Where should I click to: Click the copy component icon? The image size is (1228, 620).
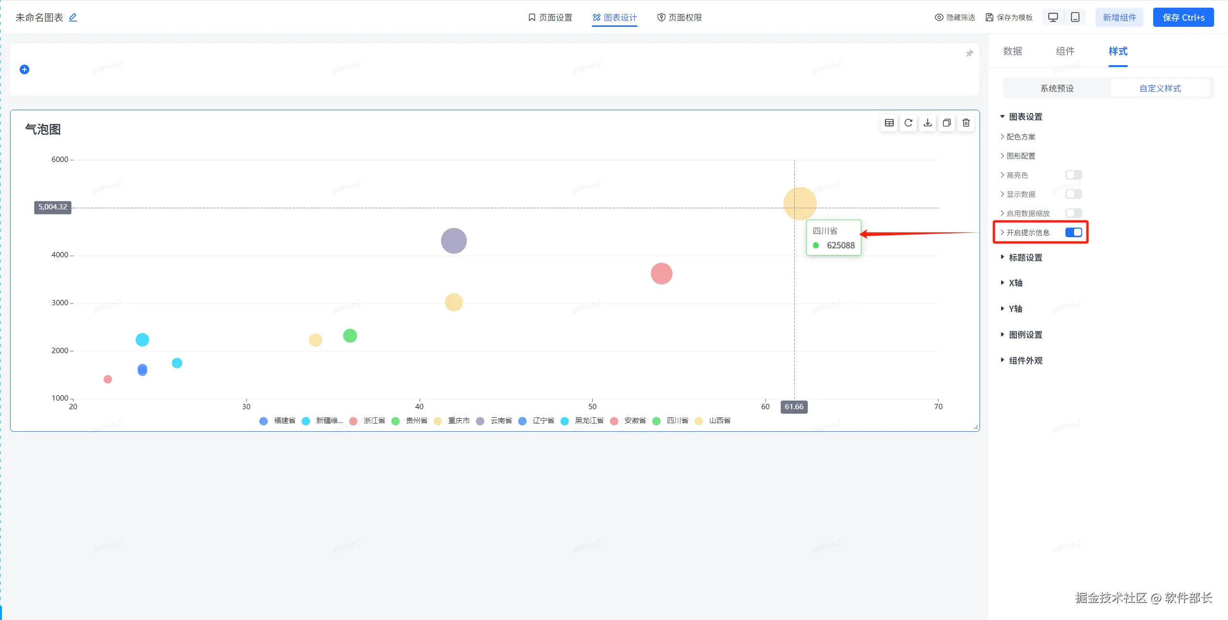[946, 123]
